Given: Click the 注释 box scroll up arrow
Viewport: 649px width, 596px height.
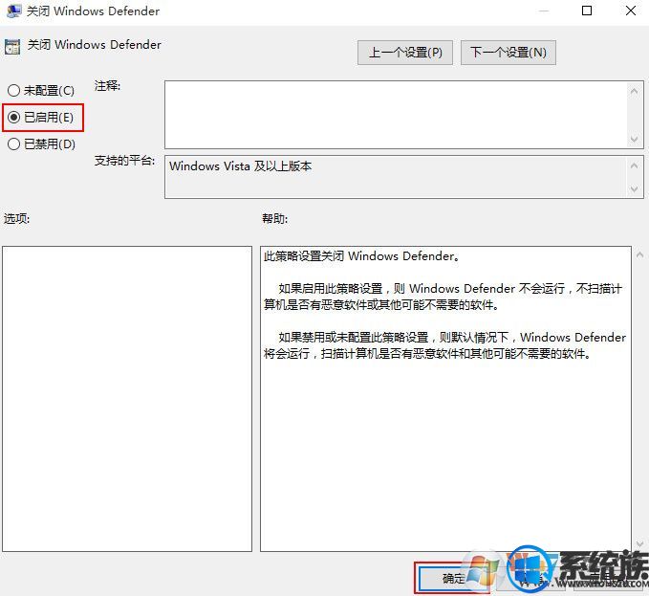Looking at the screenshot, I should pyautogui.click(x=634, y=91).
